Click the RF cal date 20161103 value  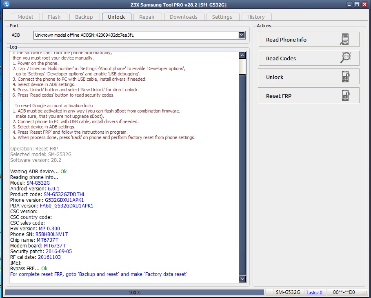(x=49, y=257)
